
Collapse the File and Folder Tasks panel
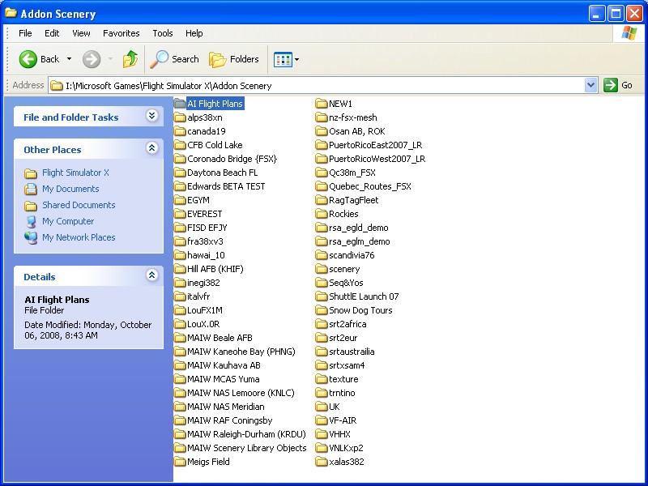click(x=151, y=117)
